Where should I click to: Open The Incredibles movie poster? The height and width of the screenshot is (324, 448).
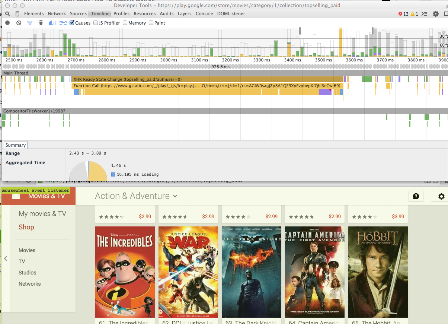pos(125,272)
